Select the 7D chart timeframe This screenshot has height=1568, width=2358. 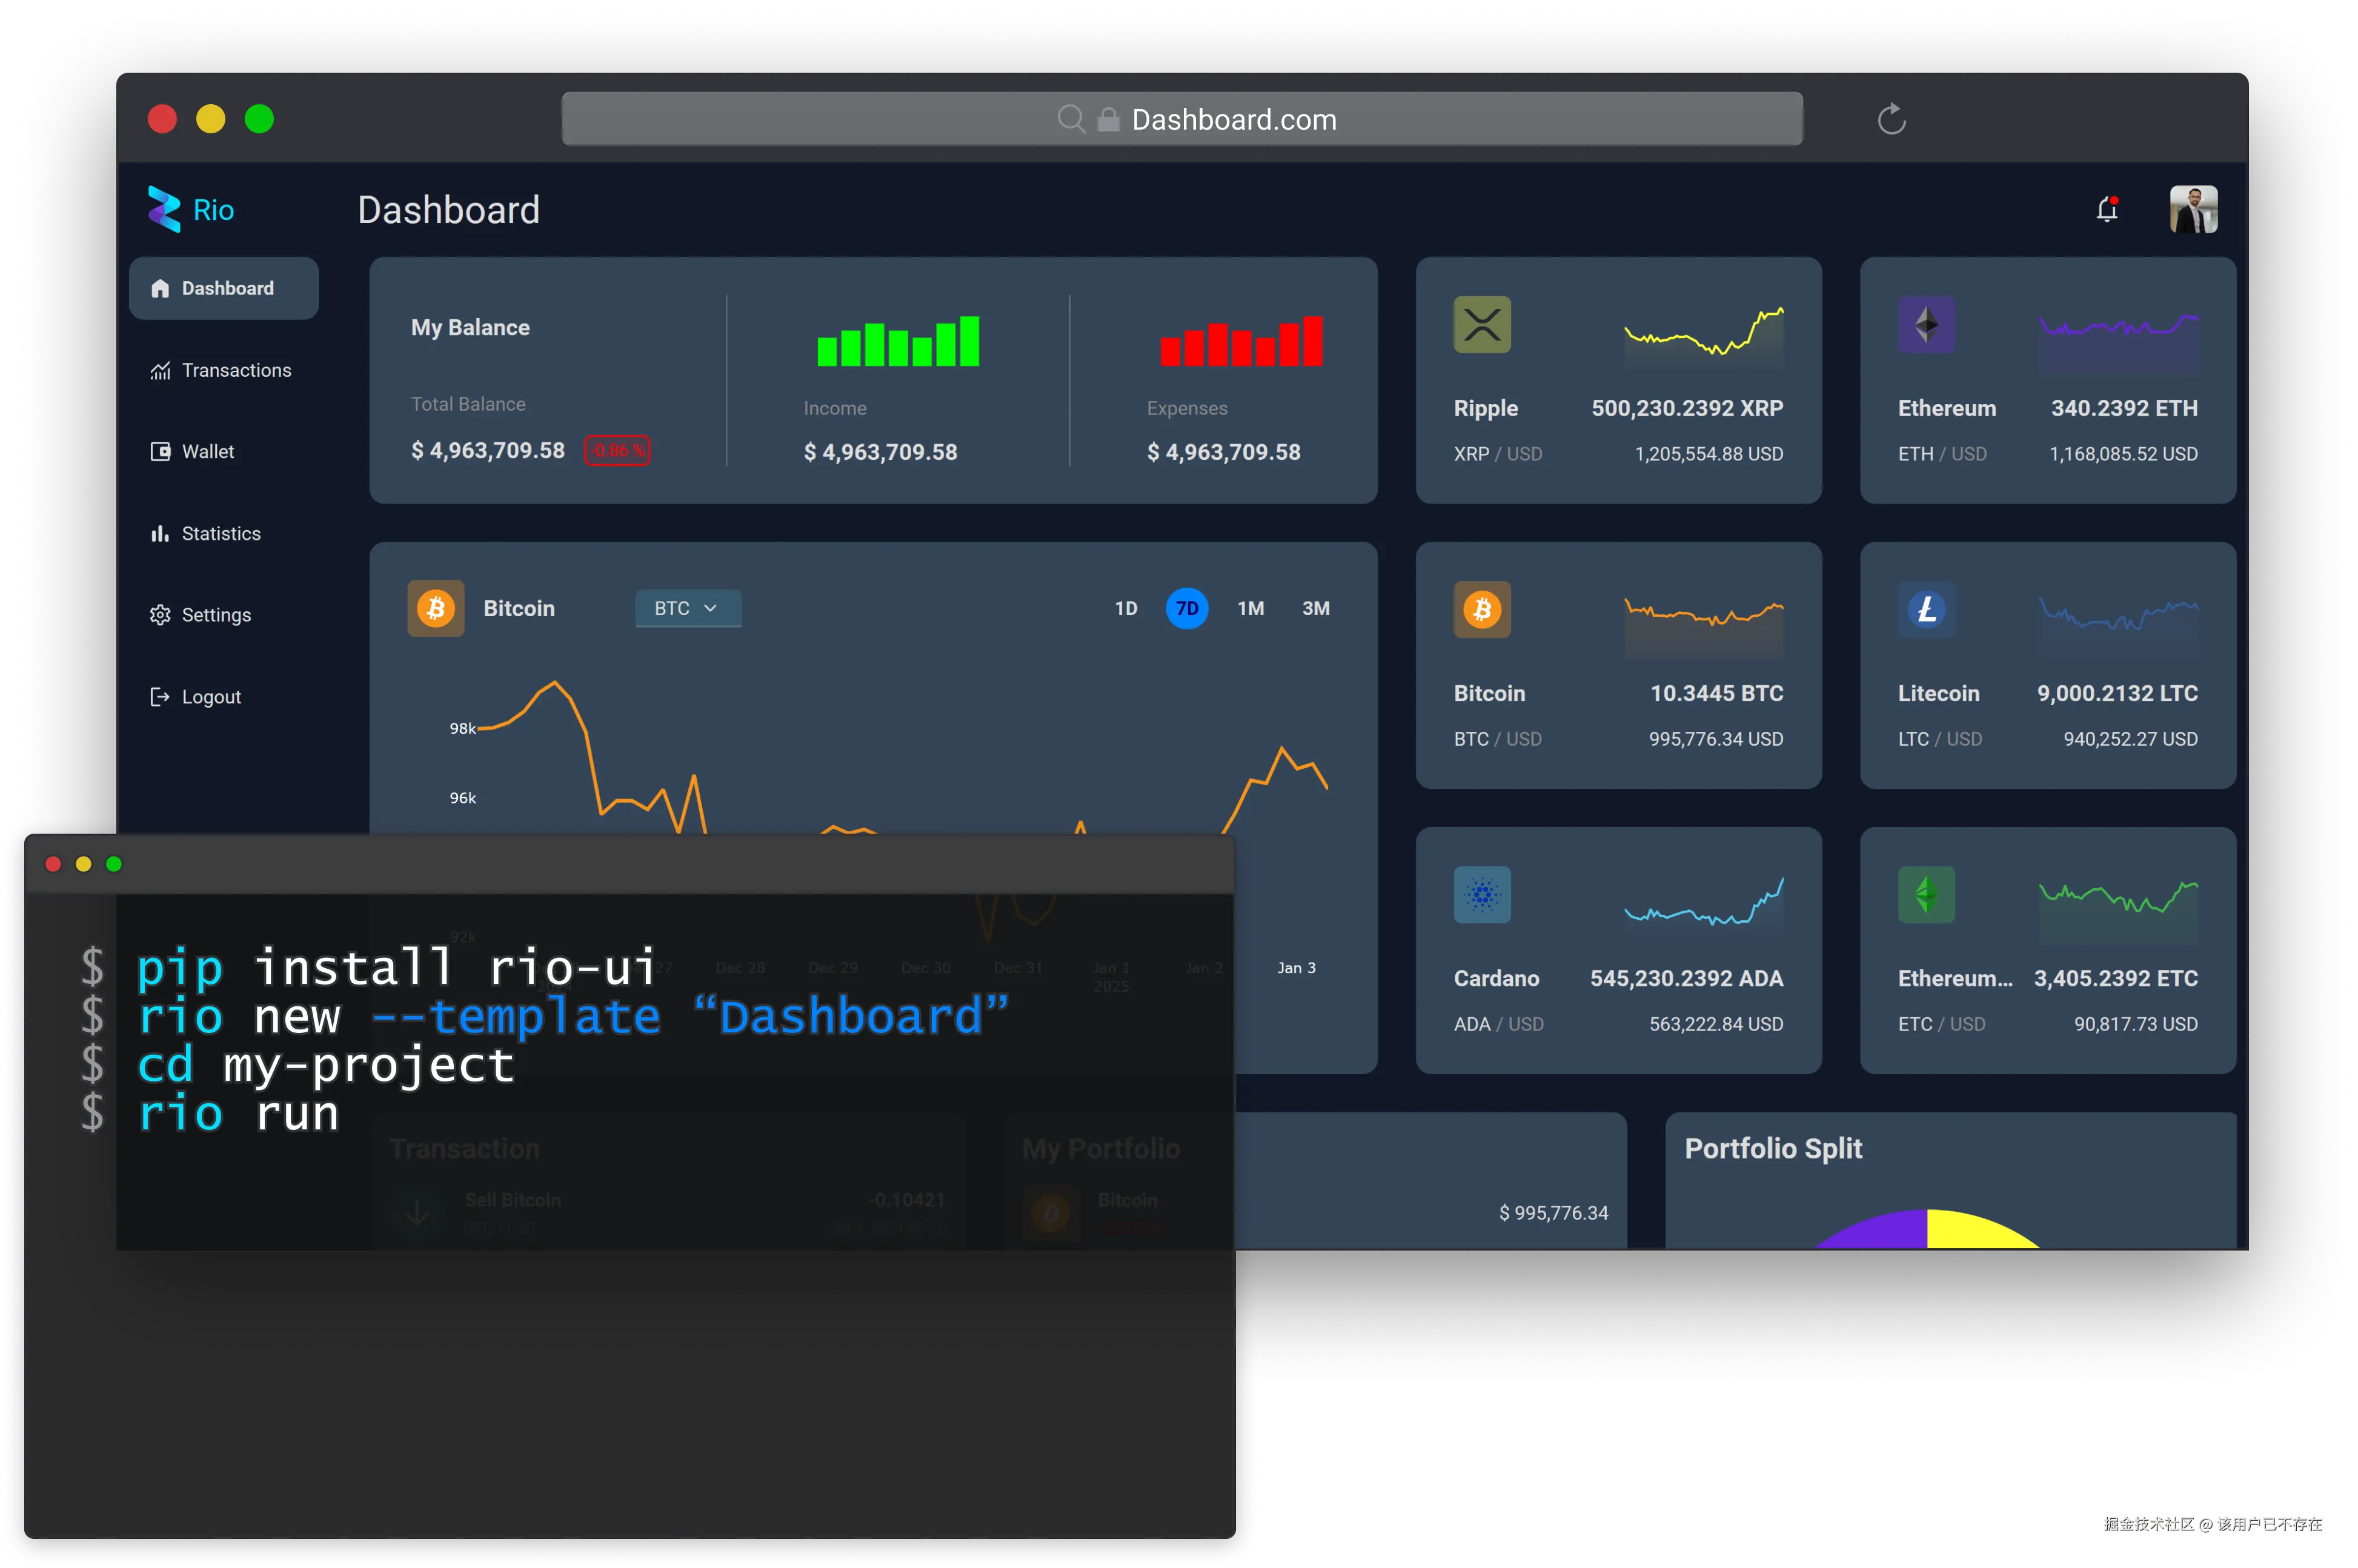click(x=1187, y=608)
